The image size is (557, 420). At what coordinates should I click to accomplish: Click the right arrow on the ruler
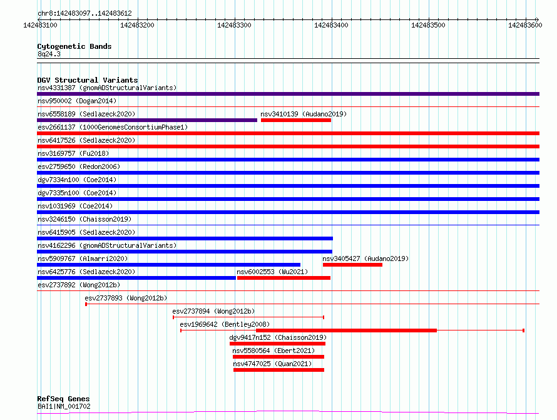coord(538,19)
